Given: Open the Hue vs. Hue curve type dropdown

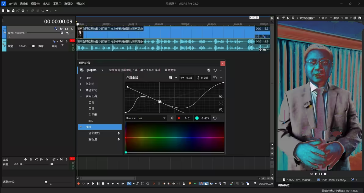Looking at the screenshot, I should pyautogui.click(x=164, y=118).
